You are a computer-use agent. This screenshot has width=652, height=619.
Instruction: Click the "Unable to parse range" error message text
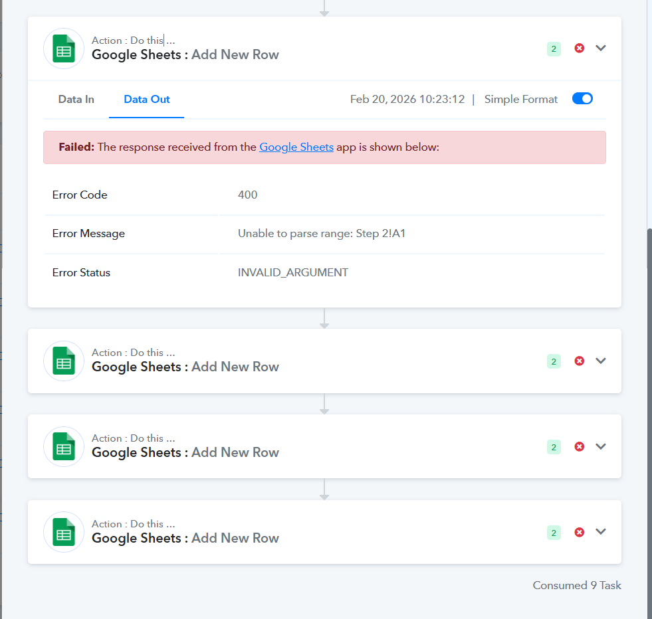[322, 234]
